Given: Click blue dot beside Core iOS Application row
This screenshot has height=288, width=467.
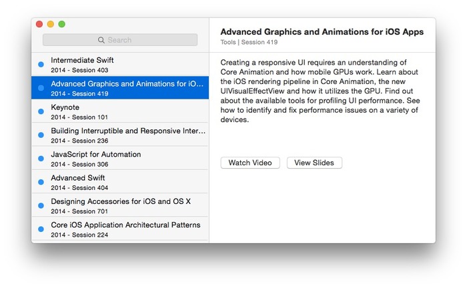Looking at the screenshot, I should (x=41, y=229).
